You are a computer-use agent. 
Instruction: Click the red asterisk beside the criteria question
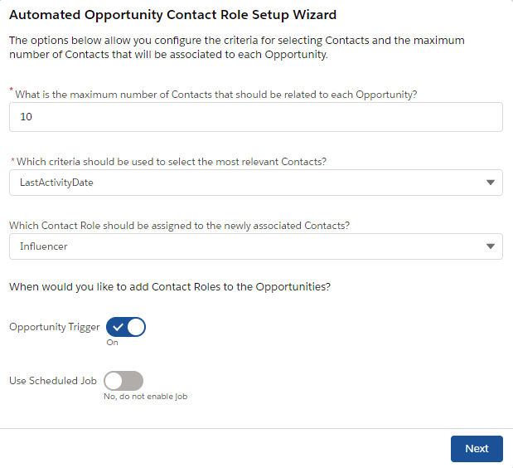(x=12, y=160)
